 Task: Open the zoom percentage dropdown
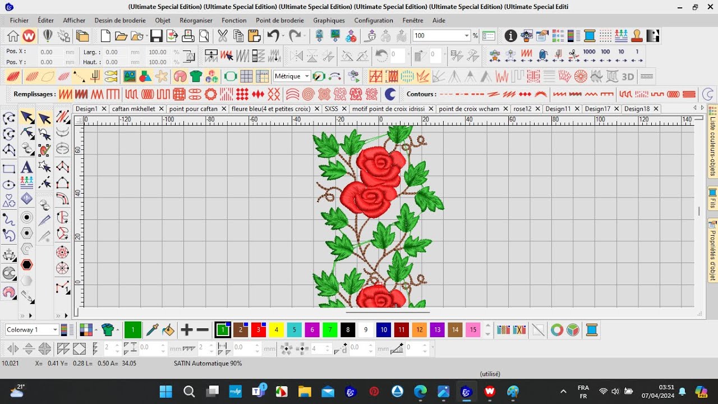coord(466,36)
